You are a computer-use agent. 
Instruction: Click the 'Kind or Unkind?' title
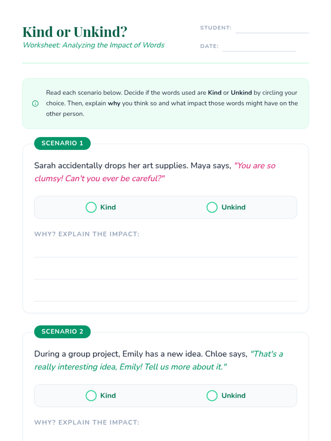pos(75,32)
